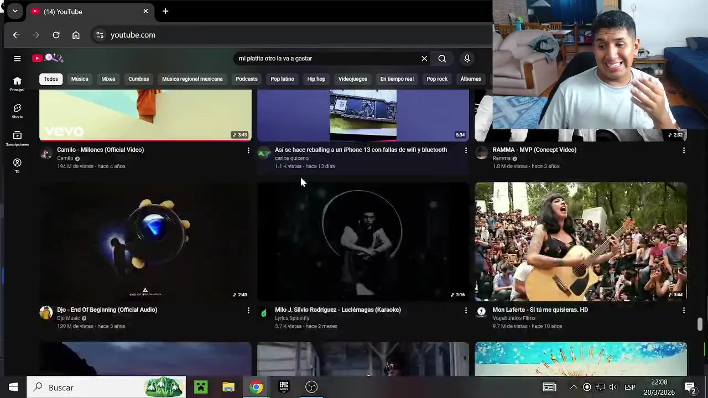The width and height of the screenshot is (708, 398).
Task: Open Epic Games launcher from taskbar
Action: tap(284, 387)
